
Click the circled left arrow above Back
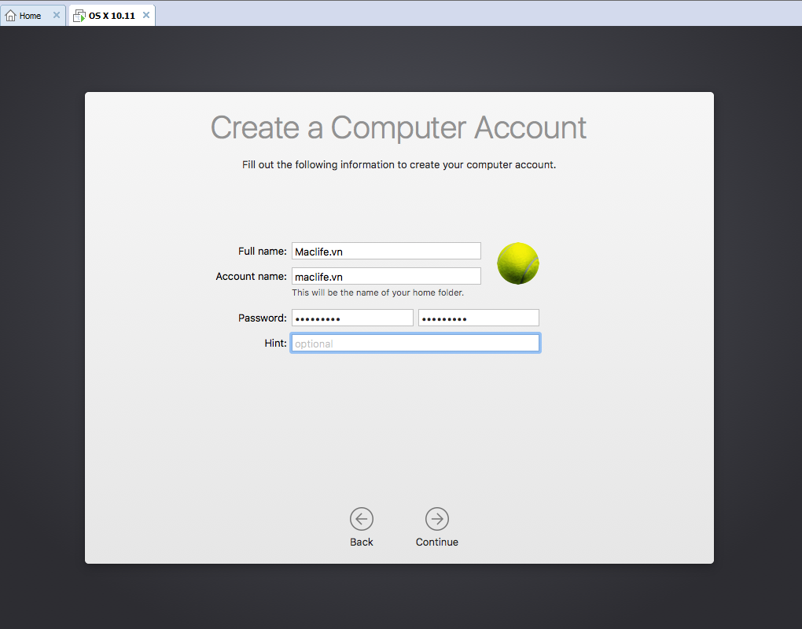click(361, 519)
